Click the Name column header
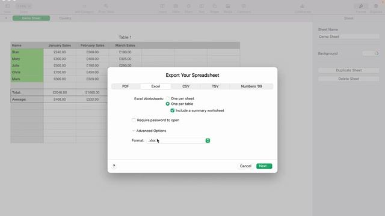Screen dimensions: 385x216 coord(27,46)
